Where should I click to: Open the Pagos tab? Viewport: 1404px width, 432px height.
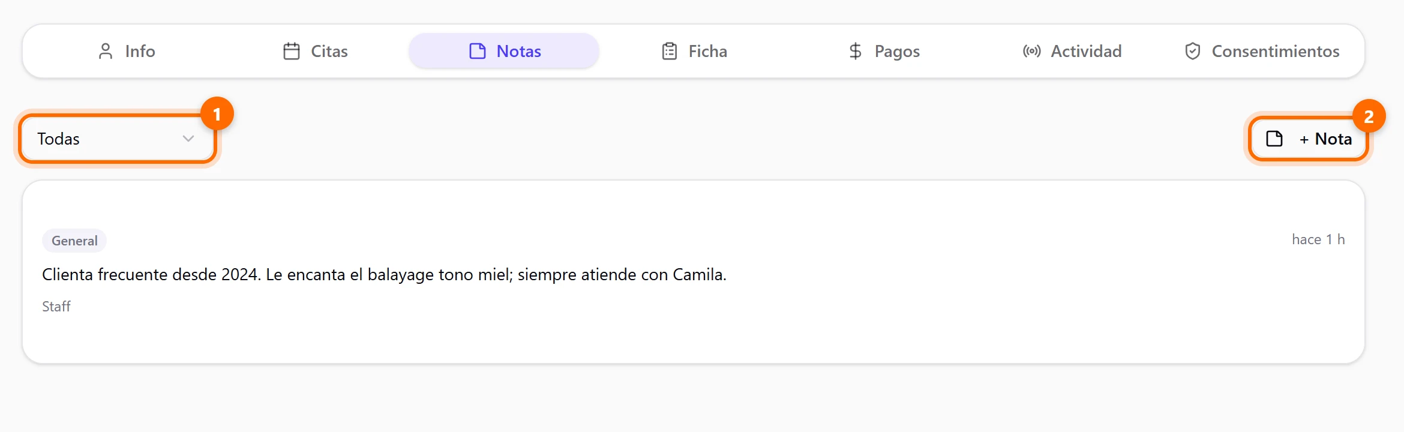pyautogui.click(x=884, y=51)
